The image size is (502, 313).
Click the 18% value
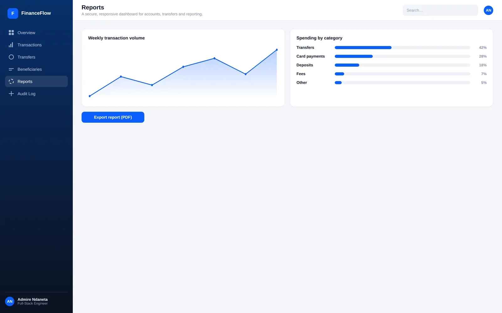click(483, 65)
